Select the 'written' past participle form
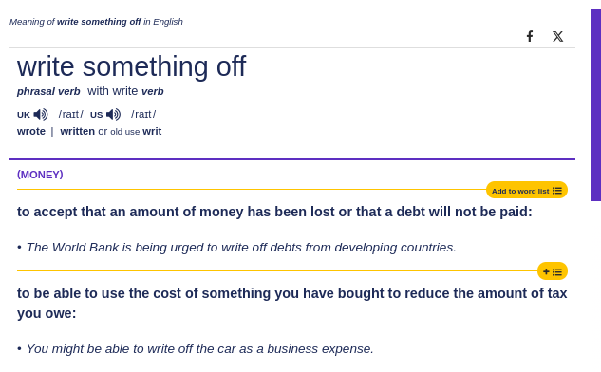The image size is (601, 372). pyautogui.click(x=78, y=131)
